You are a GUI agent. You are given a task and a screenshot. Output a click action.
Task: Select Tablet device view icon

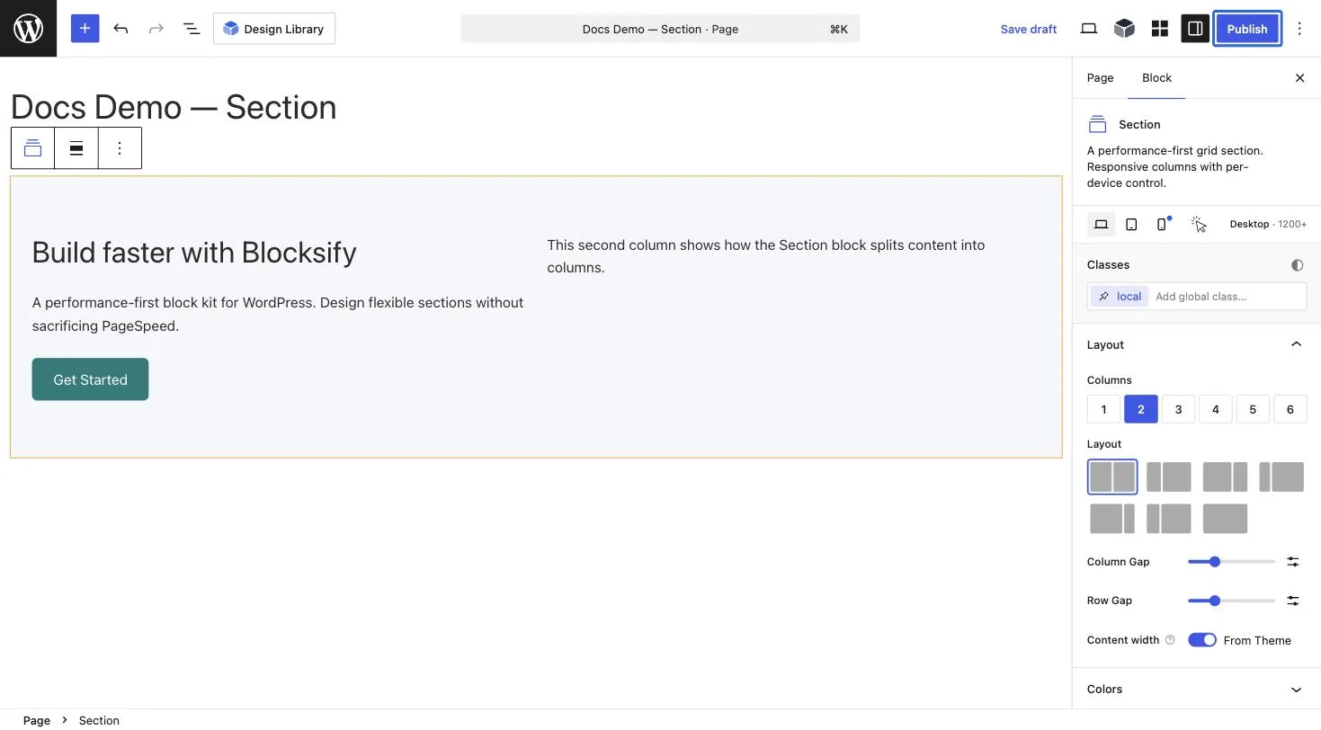tap(1131, 224)
